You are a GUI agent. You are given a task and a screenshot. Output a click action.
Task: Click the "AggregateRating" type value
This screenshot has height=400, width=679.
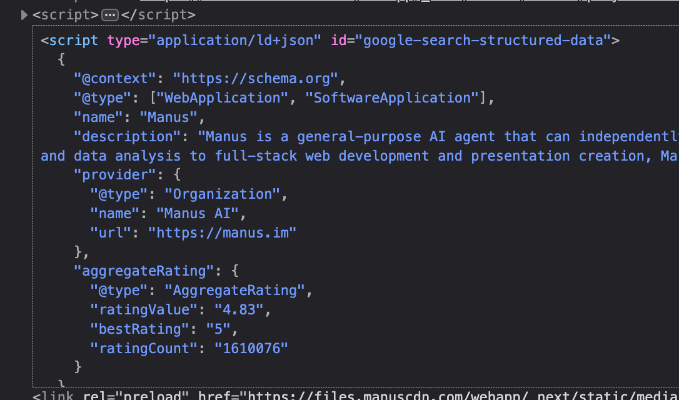(x=234, y=291)
